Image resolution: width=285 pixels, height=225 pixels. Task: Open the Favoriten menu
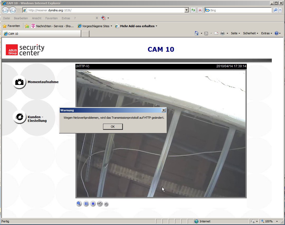[x=51, y=18]
